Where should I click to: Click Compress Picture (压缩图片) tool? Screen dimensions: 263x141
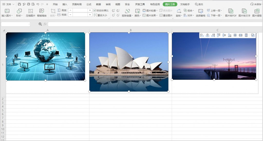coord(31,13)
